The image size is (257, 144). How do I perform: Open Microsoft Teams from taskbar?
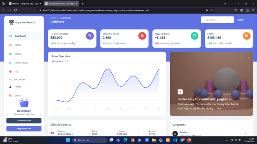pos(118,140)
